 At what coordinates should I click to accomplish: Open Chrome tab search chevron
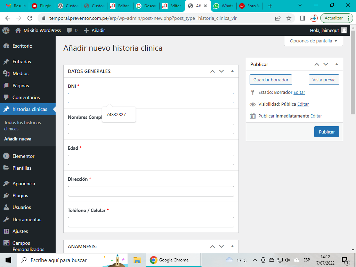click(300, 5)
